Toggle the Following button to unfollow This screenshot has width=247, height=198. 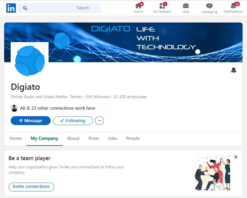click(x=73, y=121)
